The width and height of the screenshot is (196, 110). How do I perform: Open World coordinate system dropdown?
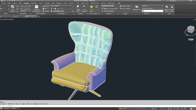pyautogui.click(x=26, y=11)
